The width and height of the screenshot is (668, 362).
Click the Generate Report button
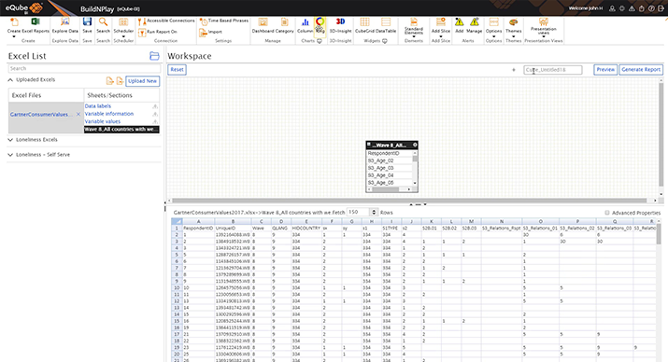click(x=641, y=70)
